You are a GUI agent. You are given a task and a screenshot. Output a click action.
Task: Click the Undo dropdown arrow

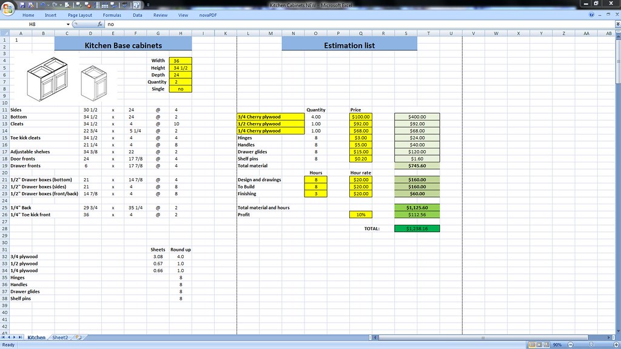point(47,4)
